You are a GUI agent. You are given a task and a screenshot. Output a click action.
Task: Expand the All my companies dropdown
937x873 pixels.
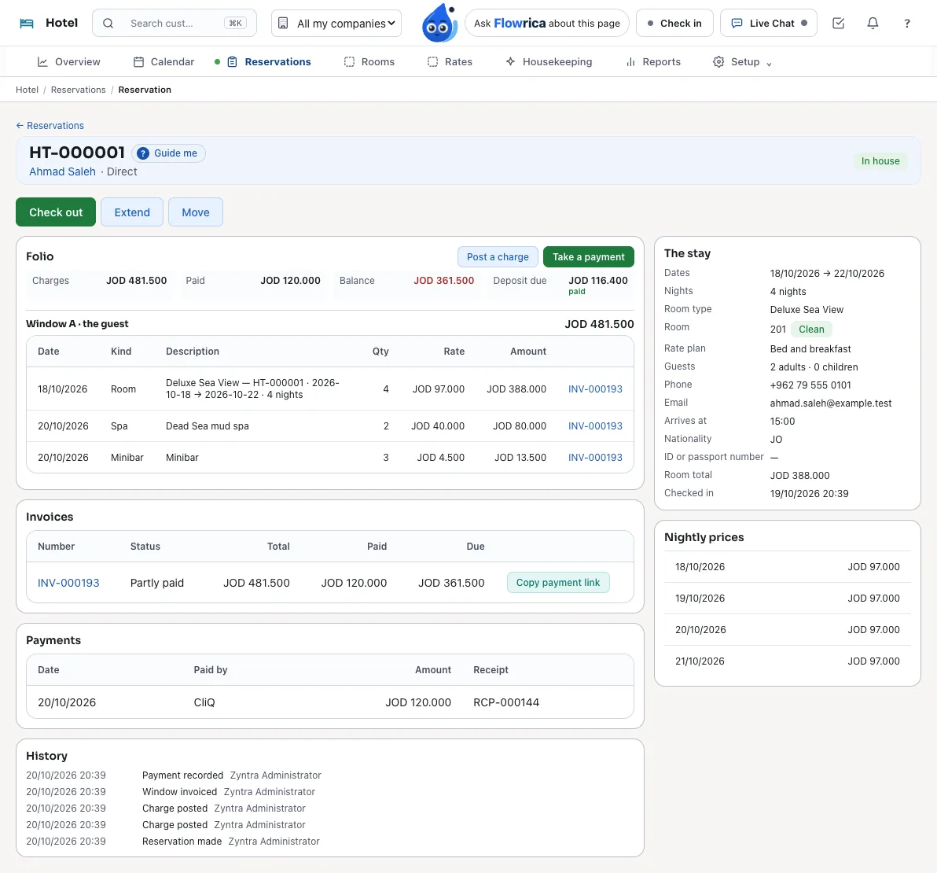coord(336,24)
